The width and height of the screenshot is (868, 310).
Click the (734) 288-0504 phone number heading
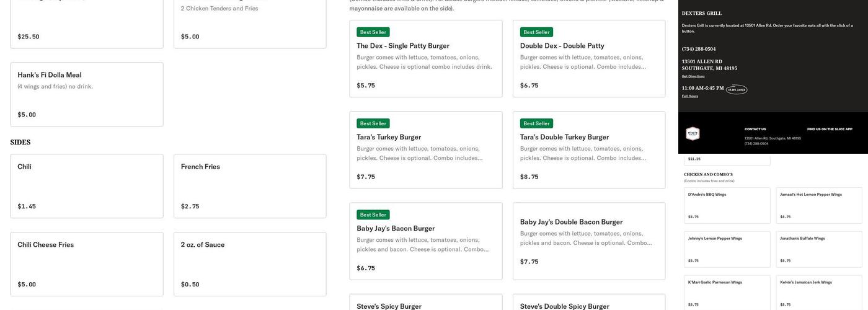[699, 49]
